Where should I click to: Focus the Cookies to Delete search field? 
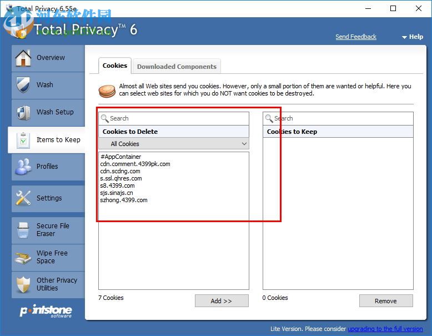pyautogui.click(x=174, y=118)
